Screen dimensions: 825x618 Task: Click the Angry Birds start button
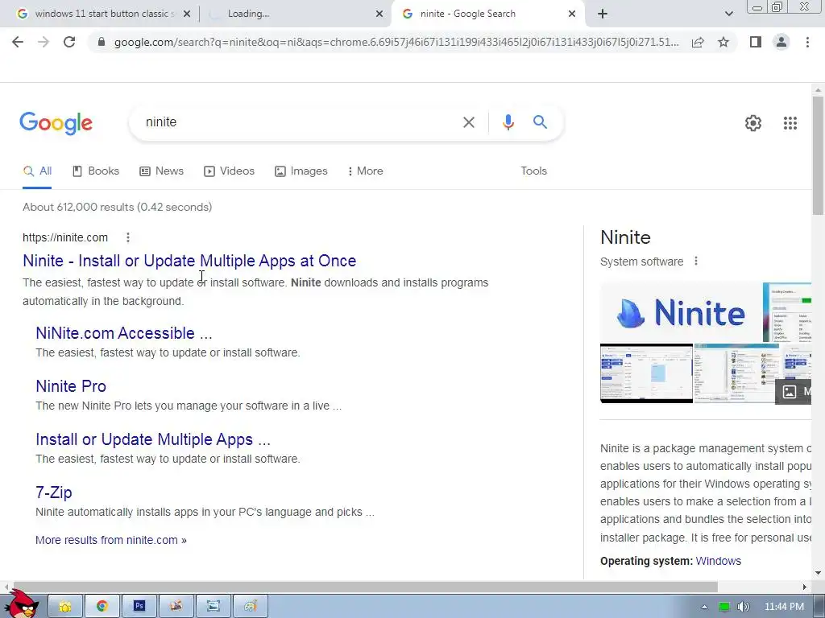tap(23, 604)
